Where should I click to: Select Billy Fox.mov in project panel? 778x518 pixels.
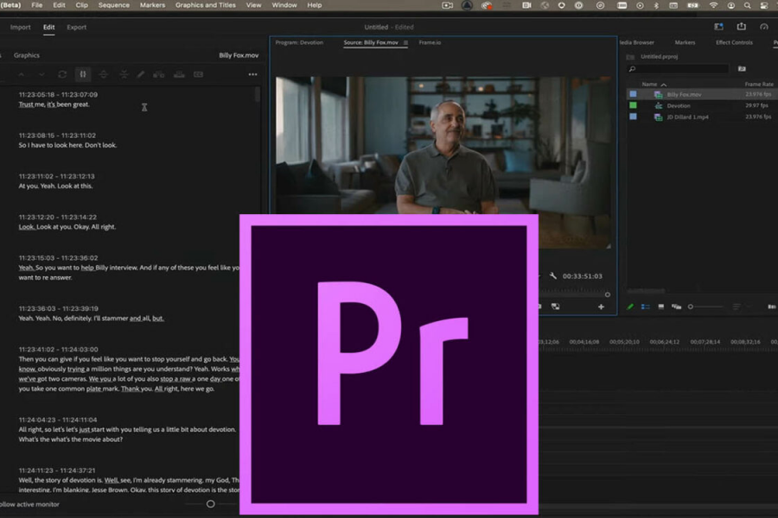pos(684,94)
